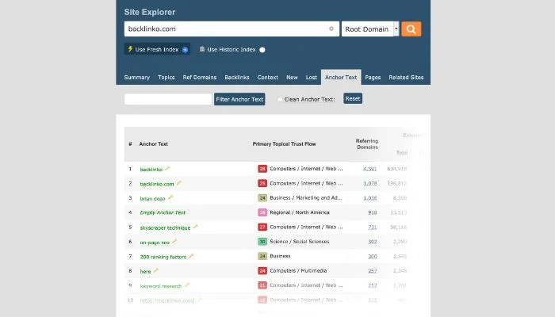Open the Context tab
Viewport: 555px width, 317px height.
click(268, 77)
